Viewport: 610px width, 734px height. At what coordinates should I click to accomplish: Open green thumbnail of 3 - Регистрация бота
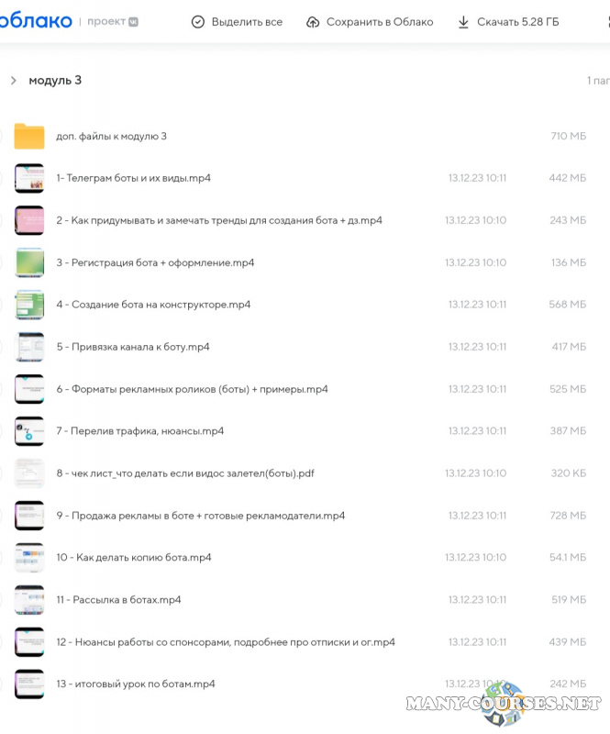click(29, 262)
